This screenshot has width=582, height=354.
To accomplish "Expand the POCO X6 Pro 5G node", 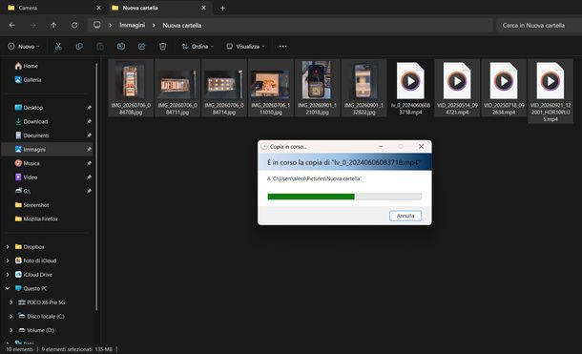I will click(11, 302).
